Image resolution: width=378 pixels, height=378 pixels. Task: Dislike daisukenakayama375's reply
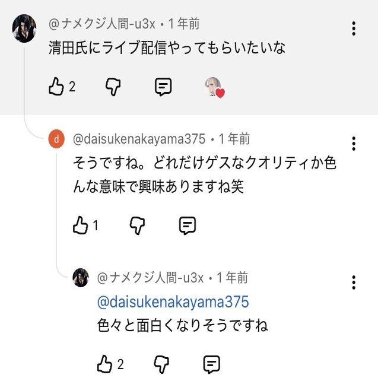pos(137,225)
